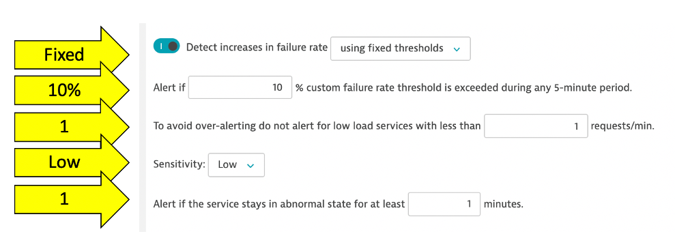Click the "Alert if" text before threshold field
The width and height of the screenshot is (675, 251).
[x=169, y=88]
